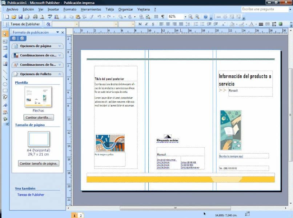Click the Zoom out magnifier icon

pos(190,17)
